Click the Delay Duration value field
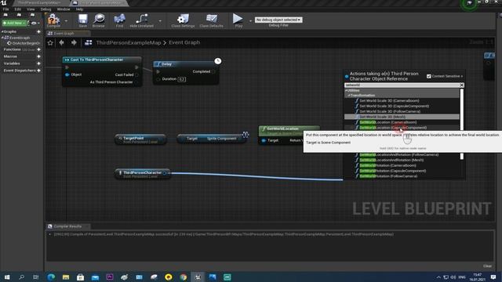502x282 pixels. point(181,79)
